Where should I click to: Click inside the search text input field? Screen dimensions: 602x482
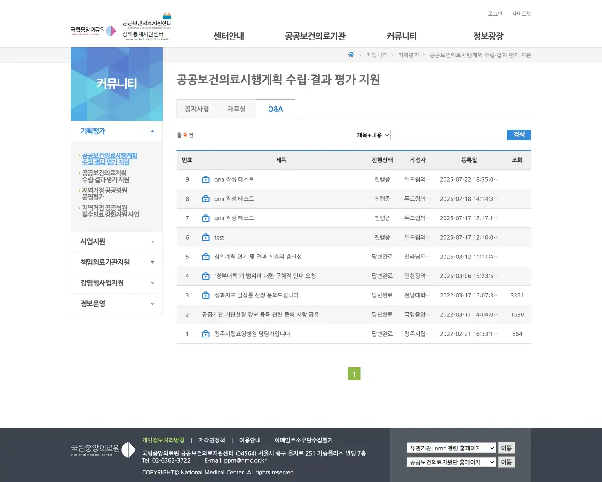pos(451,135)
